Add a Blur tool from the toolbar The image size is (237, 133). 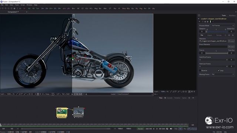point(73,8)
